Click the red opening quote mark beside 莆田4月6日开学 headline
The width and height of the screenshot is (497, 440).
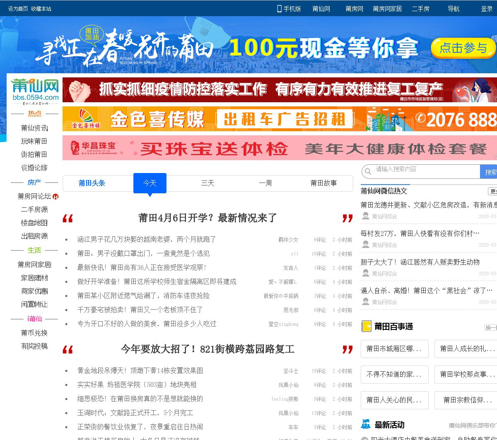coord(68,219)
